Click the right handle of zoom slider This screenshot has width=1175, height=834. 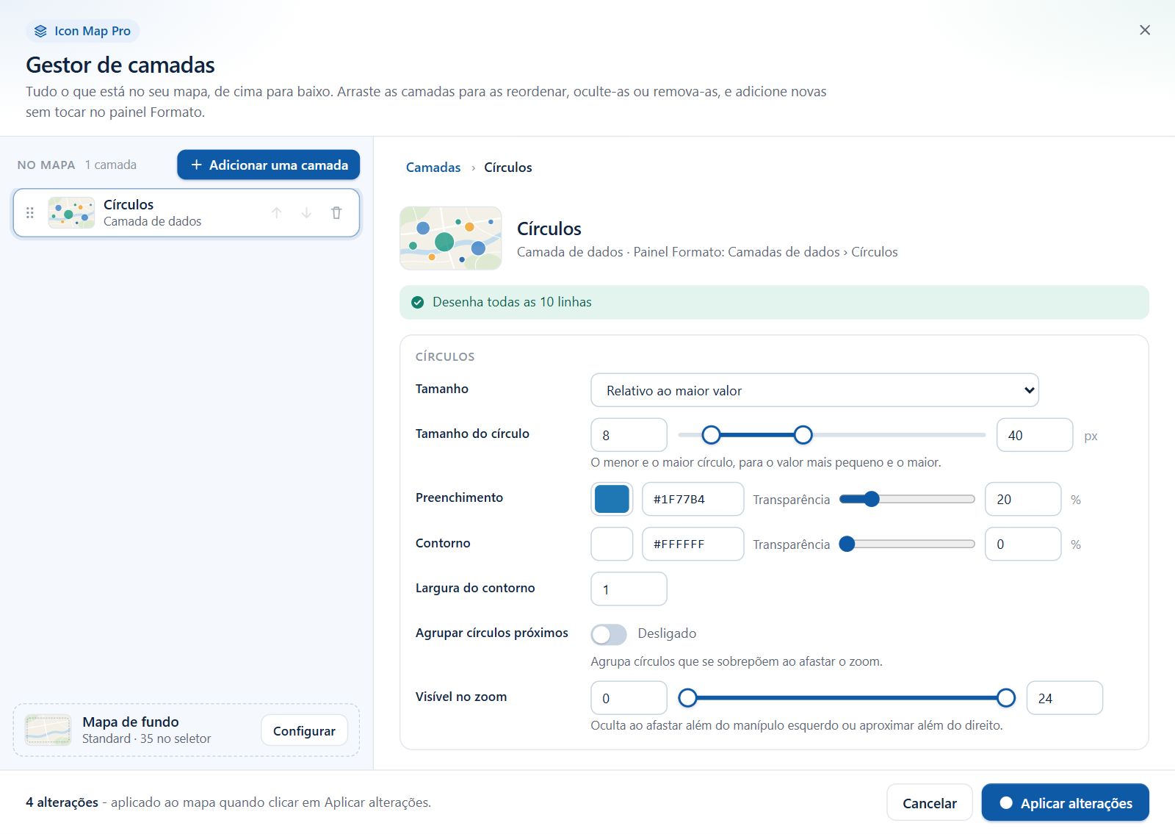point(1006,697)
